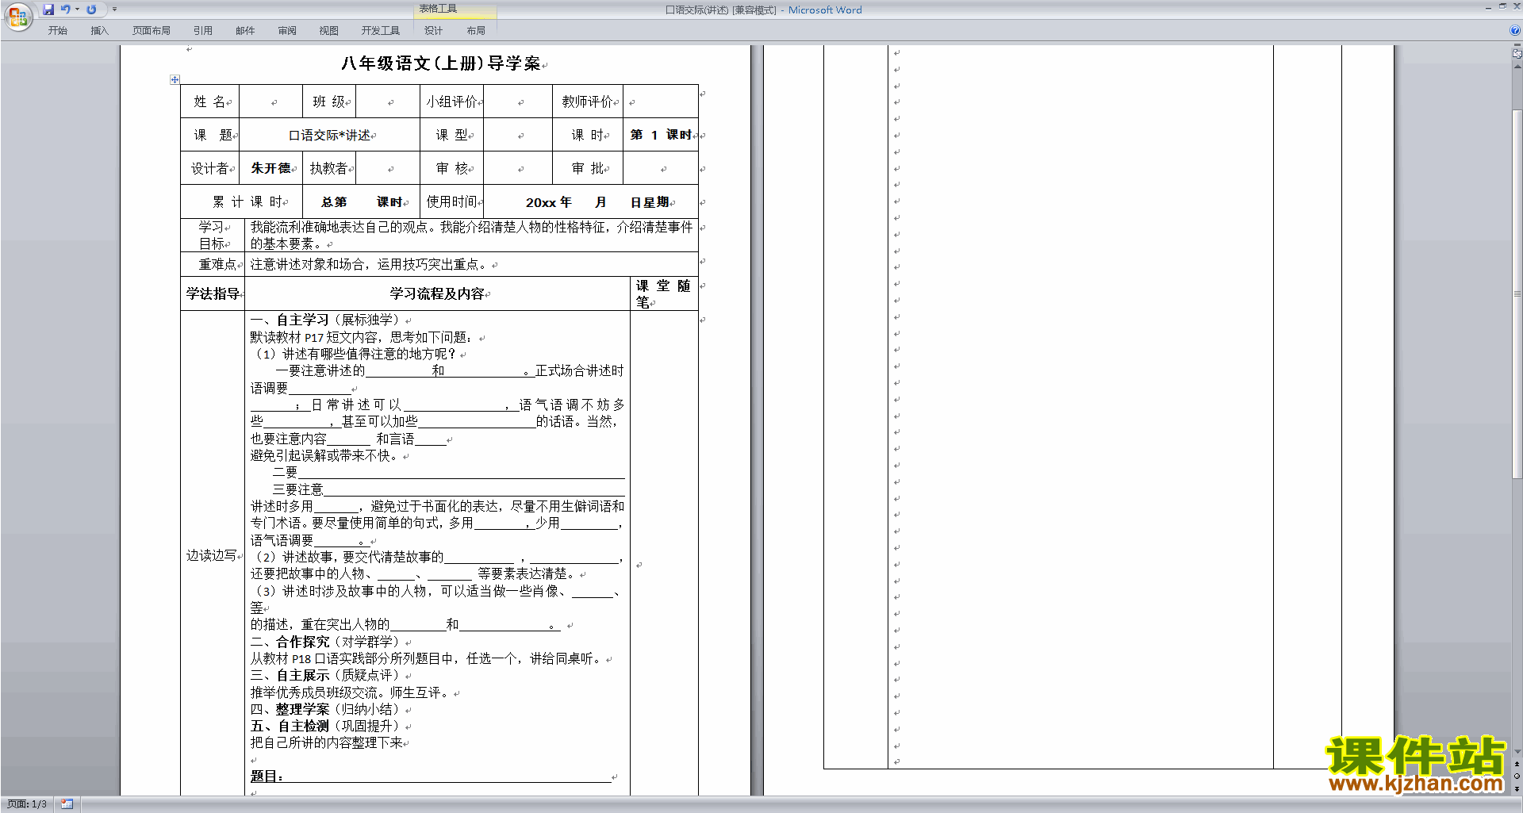This screenshot has width=1523, height=813.
Task: Click the vertical scrollbar up arrow
Action: click(1517, 67)
